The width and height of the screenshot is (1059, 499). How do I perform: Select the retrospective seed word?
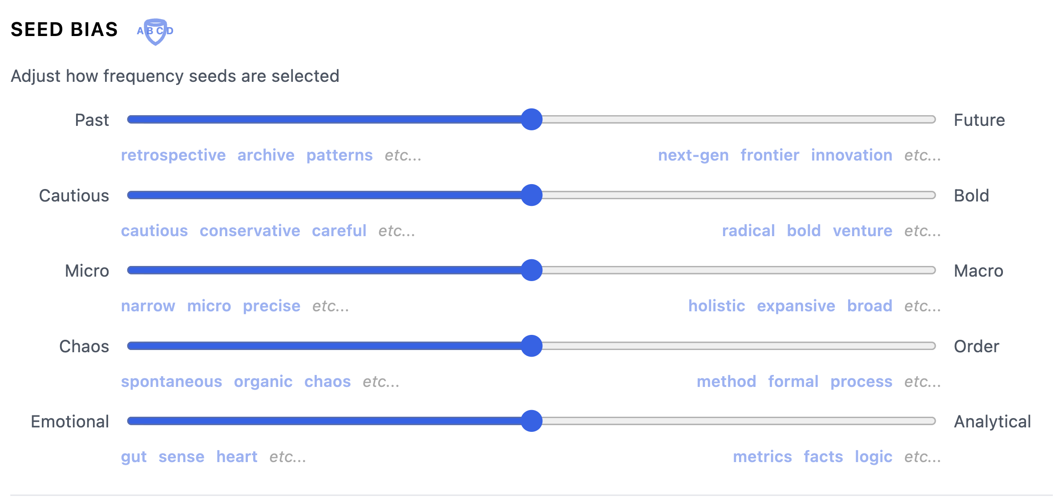173,155
